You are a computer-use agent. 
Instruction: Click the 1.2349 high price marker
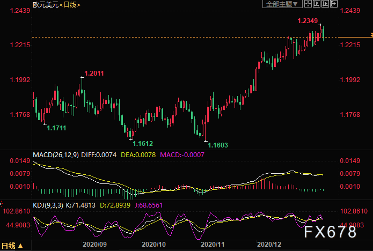click(308, 21)
